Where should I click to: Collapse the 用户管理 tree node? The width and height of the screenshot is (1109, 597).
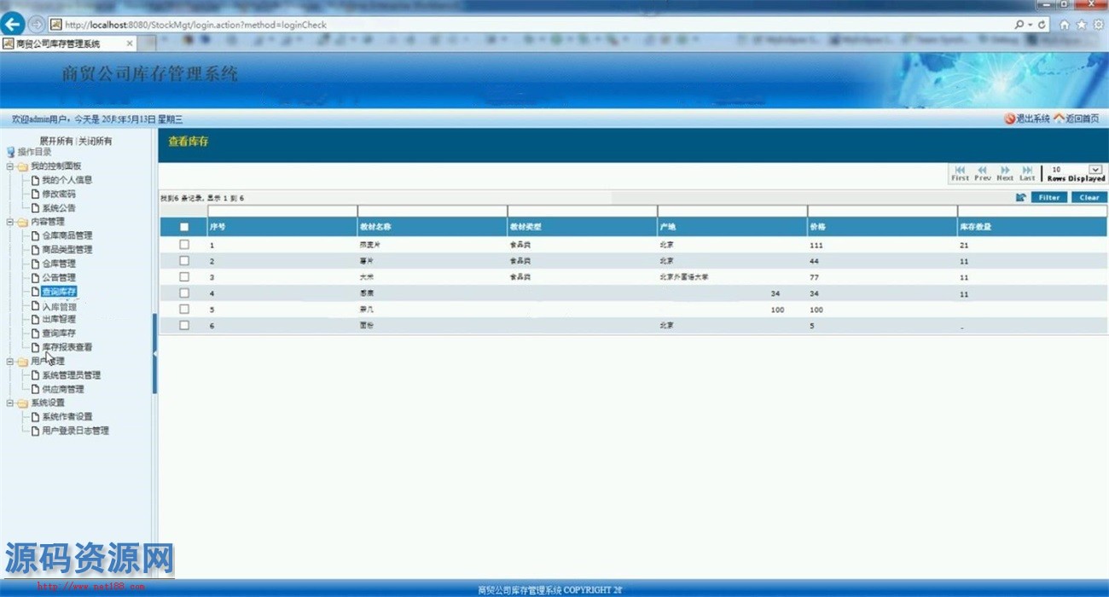[x=10, y=362]
